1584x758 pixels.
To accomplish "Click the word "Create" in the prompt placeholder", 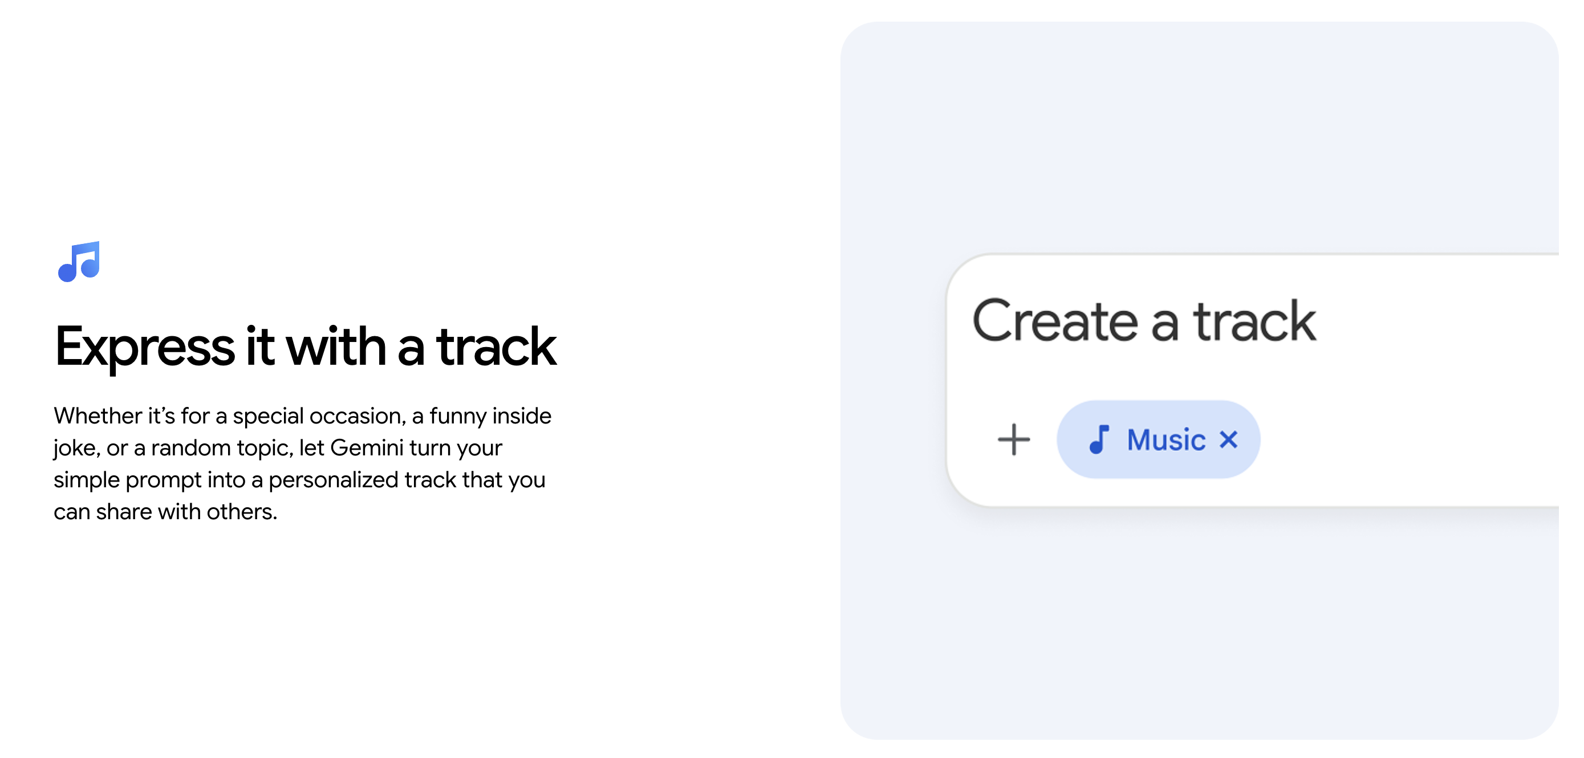I will pyautogui.click(x=1054, y=321).
